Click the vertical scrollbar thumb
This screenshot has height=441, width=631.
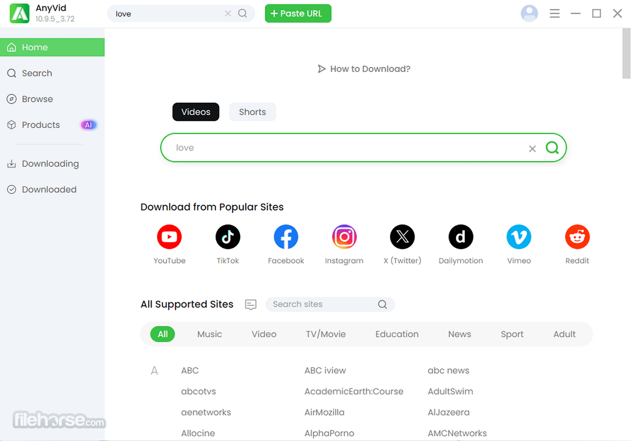click(626, 53)
